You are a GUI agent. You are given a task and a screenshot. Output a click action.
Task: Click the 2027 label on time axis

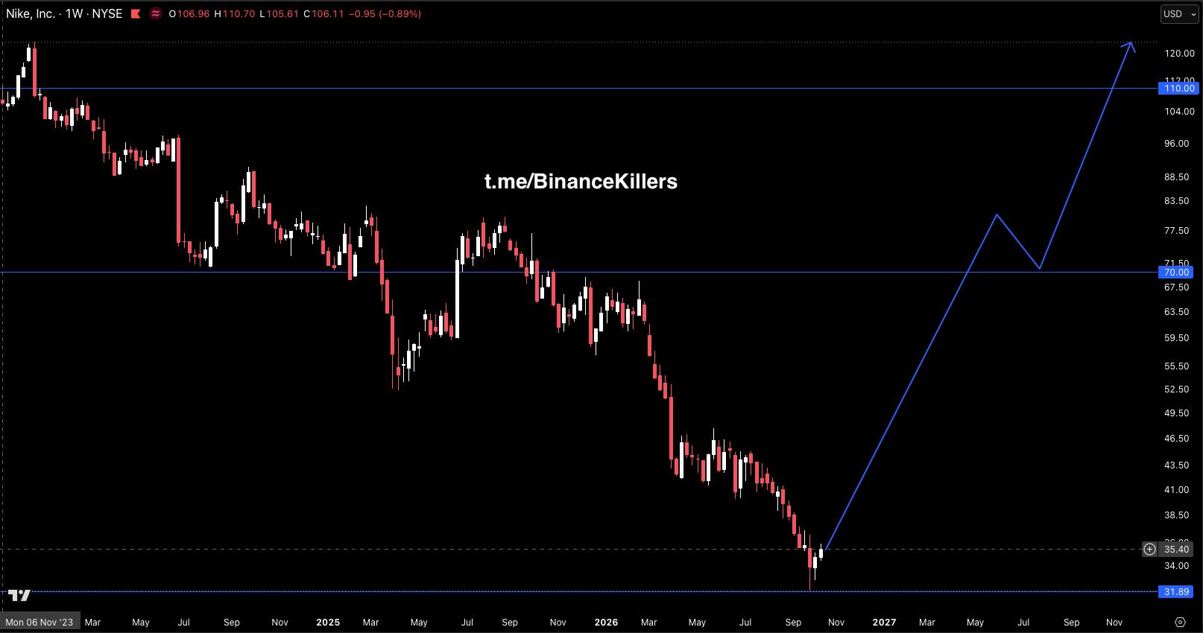(884, 622)
